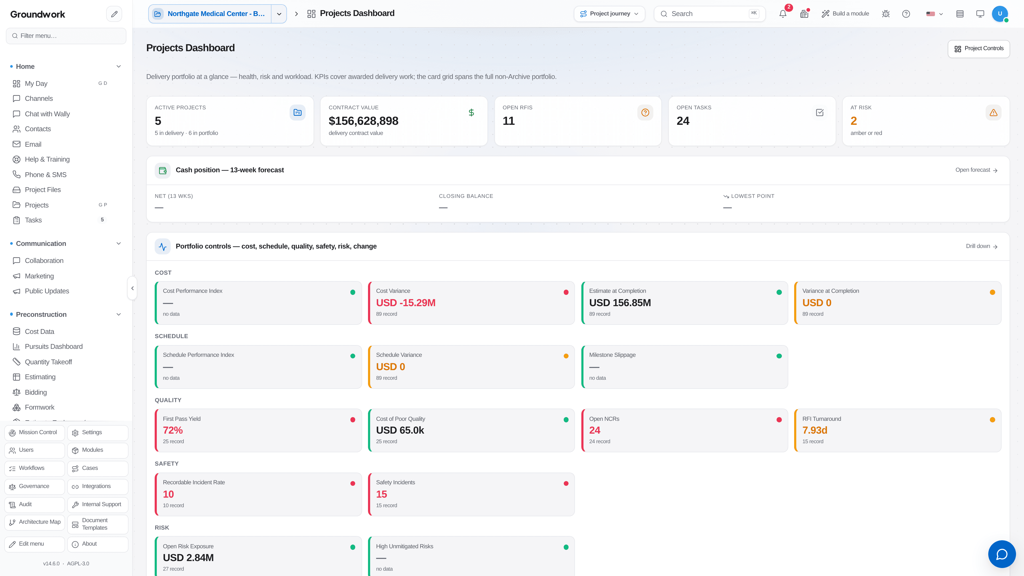The width and height of the screenshot is (1024, 576).
Task: Open Integrations
Action: pyautogui.click(x=98, y=487)
